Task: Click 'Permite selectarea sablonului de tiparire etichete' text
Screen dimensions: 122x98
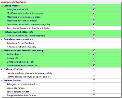Action: coord(30,73)
